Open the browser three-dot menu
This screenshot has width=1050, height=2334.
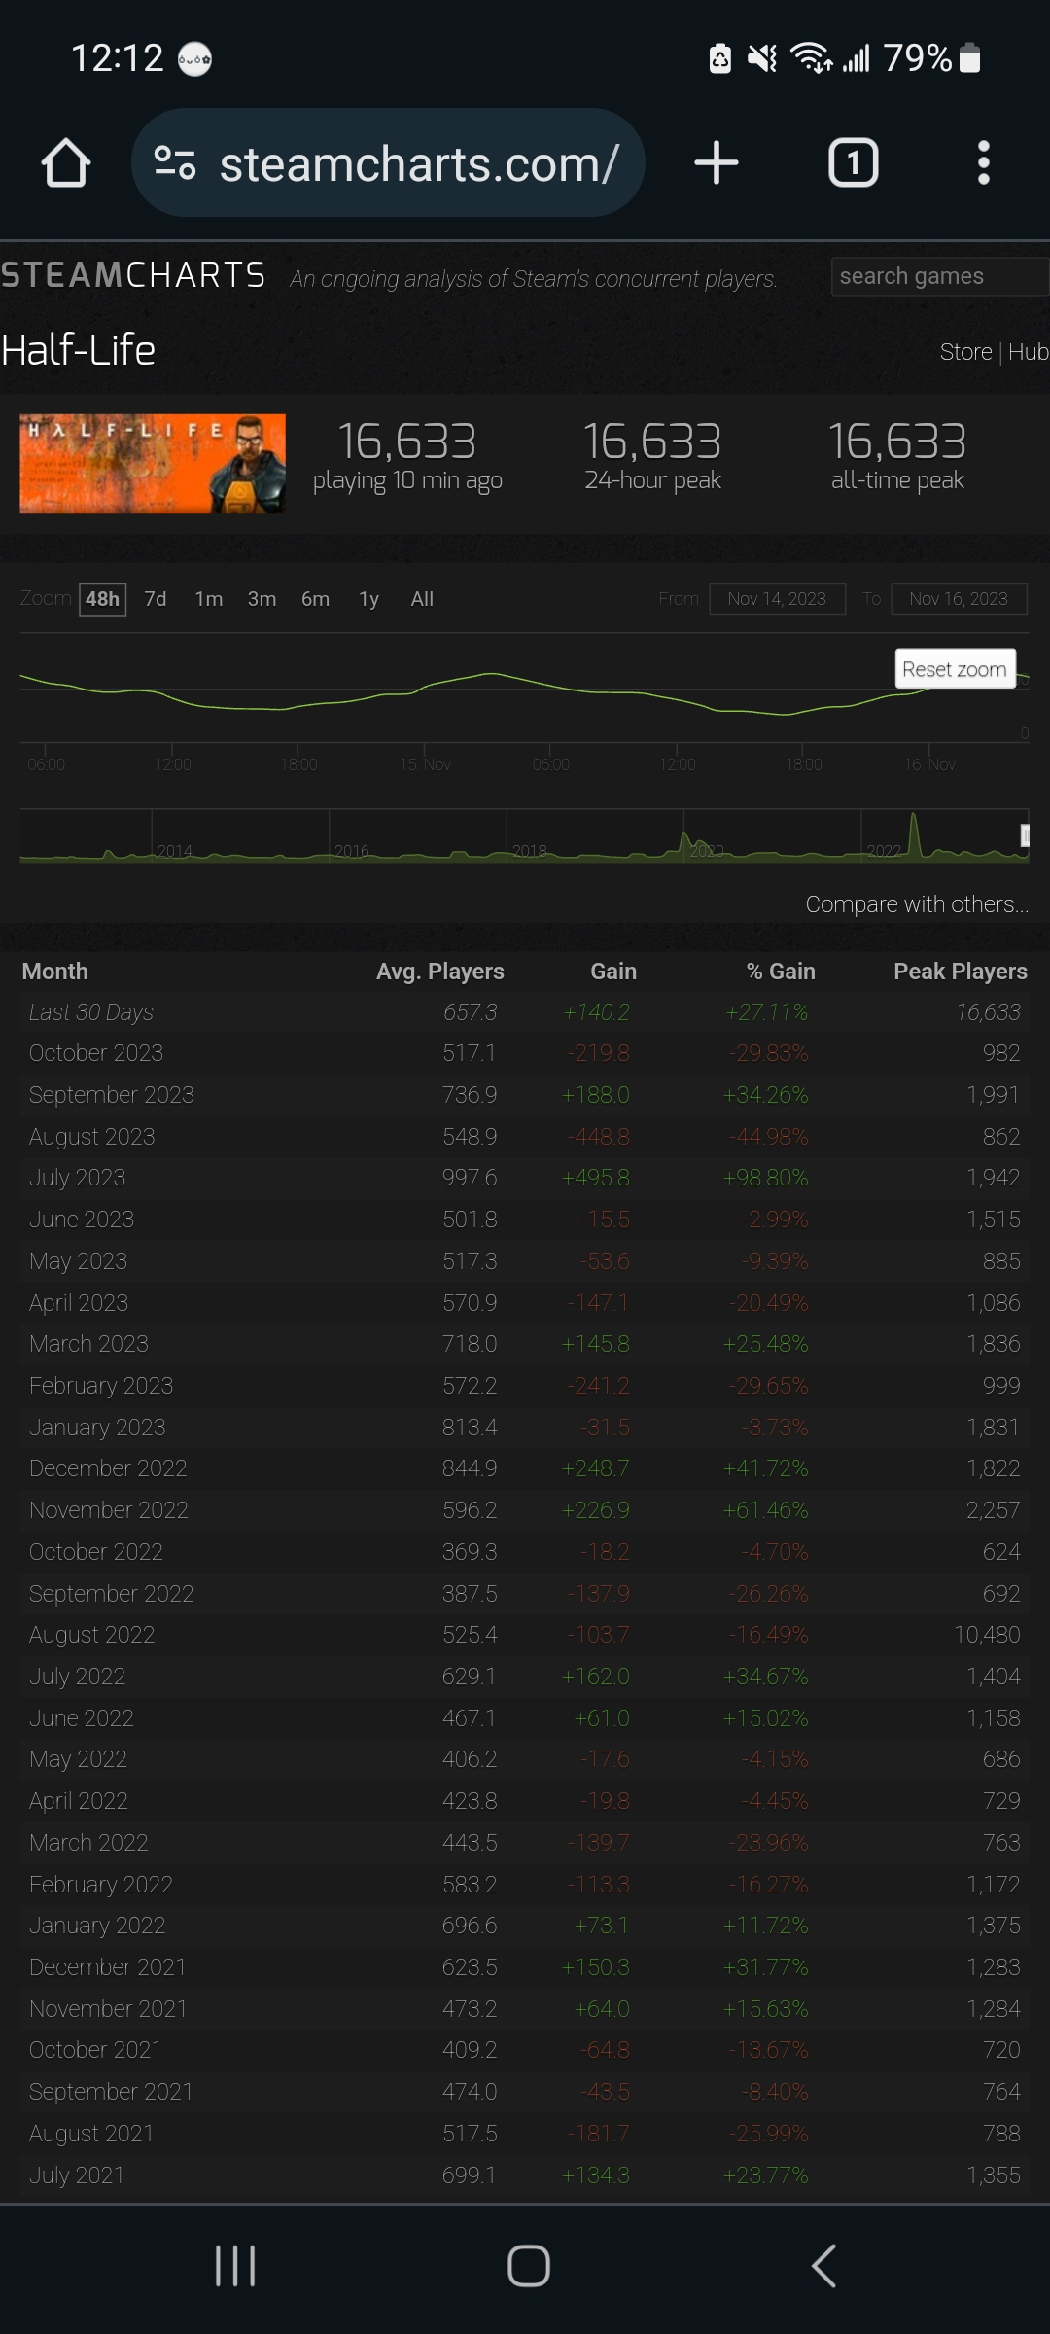pos(984,162)
